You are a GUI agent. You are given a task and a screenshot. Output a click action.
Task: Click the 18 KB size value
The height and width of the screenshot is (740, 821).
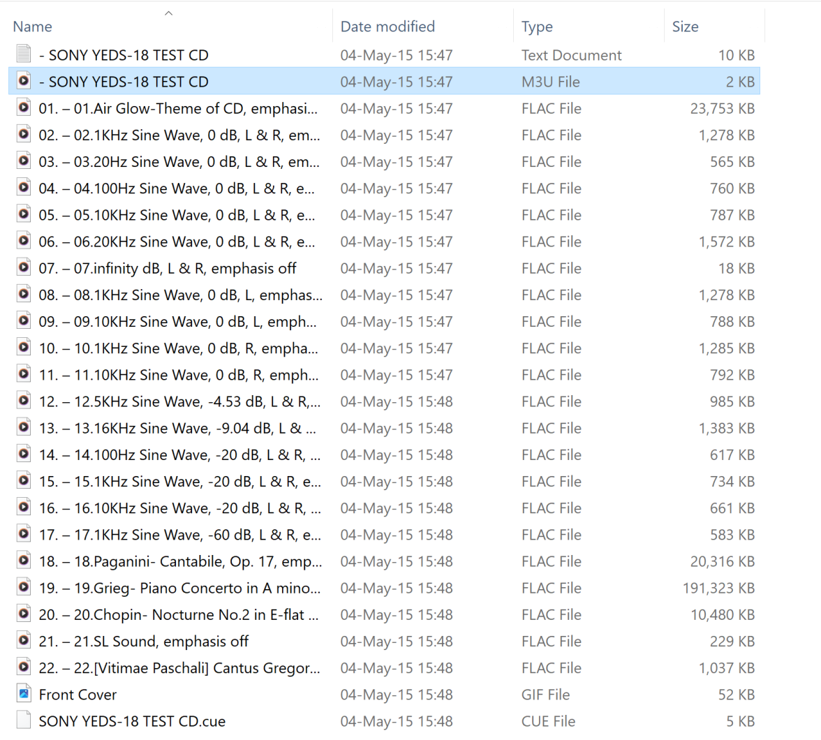tap(737, 269)
